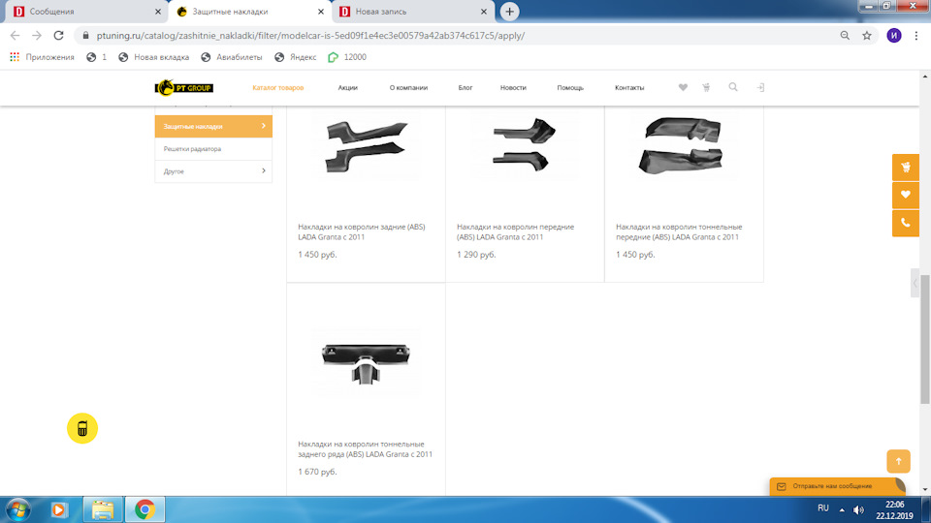This screenshot has height=523, width=931.
Task: Click the address bar URL
Action: pos(310,36)
